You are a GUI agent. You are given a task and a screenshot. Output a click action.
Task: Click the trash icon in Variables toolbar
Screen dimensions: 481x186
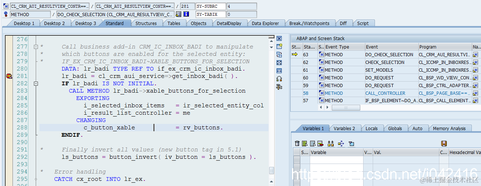click(297, 143)
